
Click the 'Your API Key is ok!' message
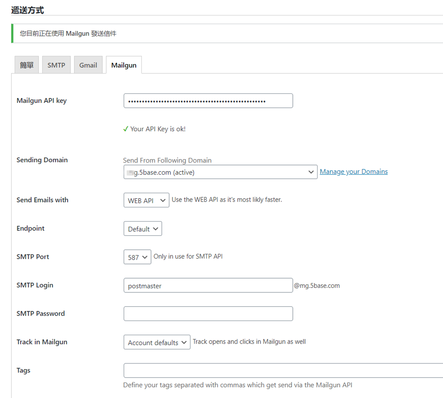(158, 129)
